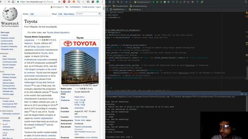Click the VirtualAssistant.py breadcrumb in navigation bar
This screenshot has height=139, width=248.
tap(139, 6)
